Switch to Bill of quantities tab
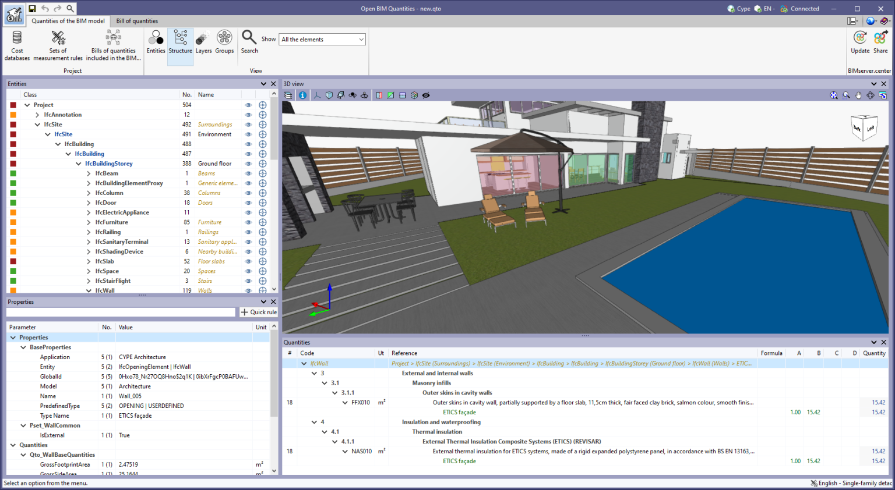Screen dimensions: 895x490 coord(137,21)
